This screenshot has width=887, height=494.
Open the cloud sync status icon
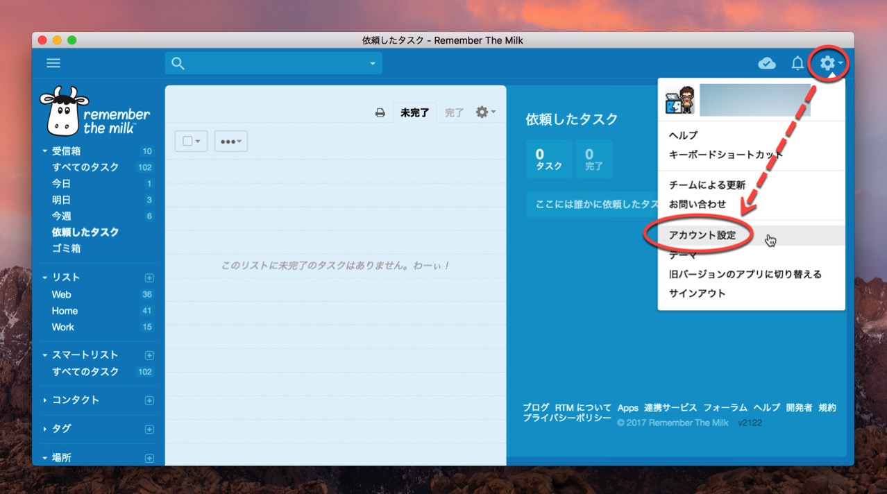pyautogui.click(x=767, y=64)
